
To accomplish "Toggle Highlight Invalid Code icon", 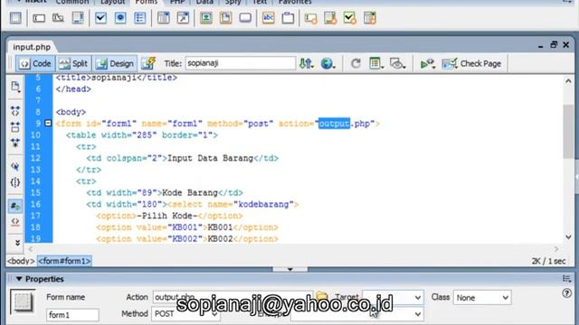I will [x=15, y=222].
